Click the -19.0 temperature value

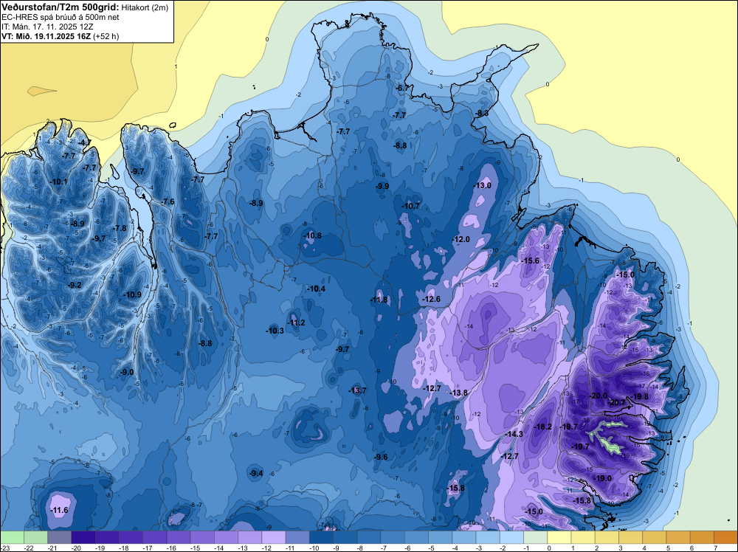(x=603, y=479)
